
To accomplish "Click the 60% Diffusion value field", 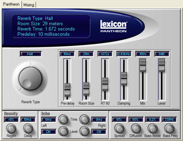I will 136,120.
